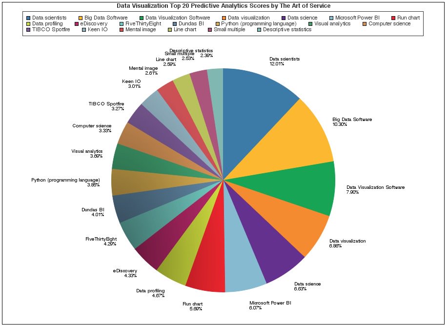Click the Data scientists legend swatch
Image resolution: width=448 pixels, height=326 pixels.
click(x=28, y=18)
